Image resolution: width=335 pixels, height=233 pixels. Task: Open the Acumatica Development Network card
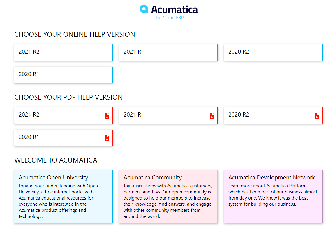[x=274, y=197]
